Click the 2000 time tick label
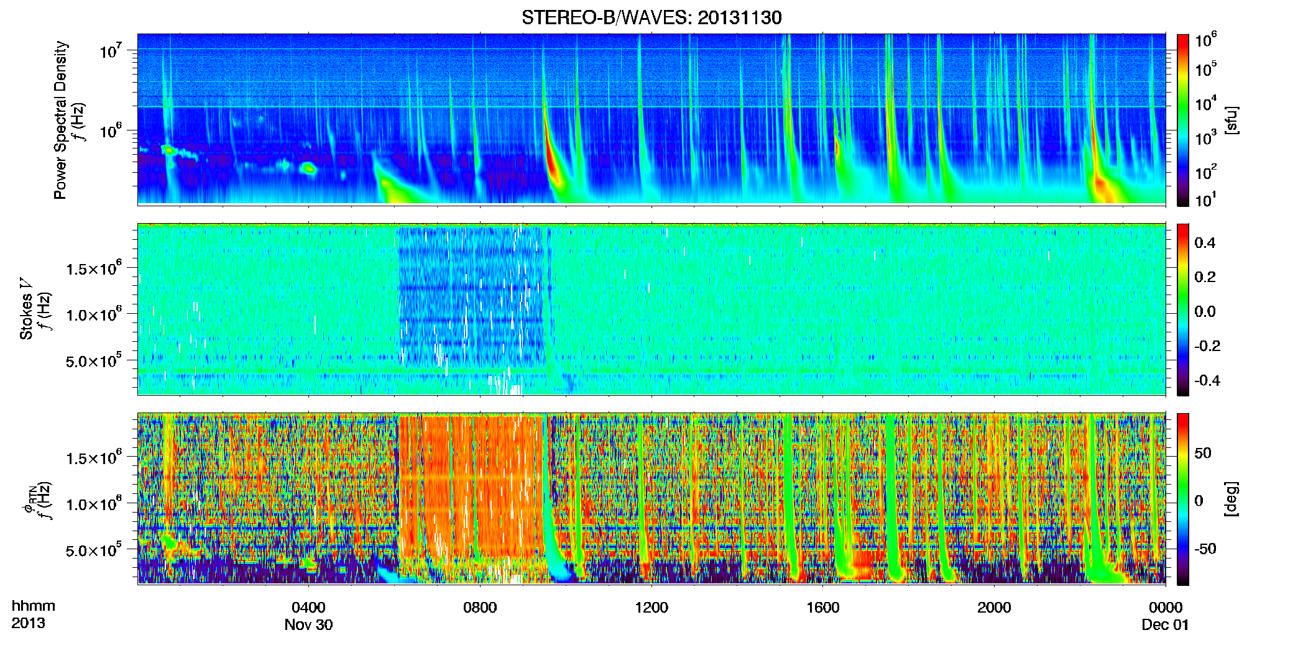Image resolution: width=1303 pixels, height=671 pixels. pyautogui.click(x=994, y=607)
